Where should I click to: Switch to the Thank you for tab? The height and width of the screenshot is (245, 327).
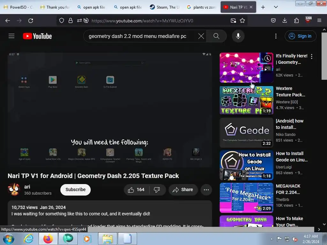[55, 7]
